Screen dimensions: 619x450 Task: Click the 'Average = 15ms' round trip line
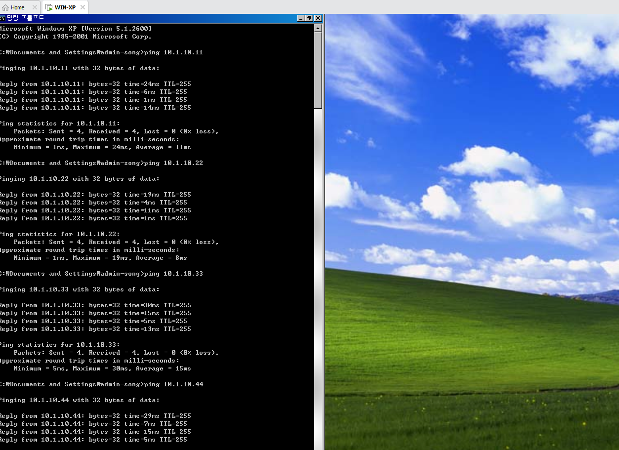click(x=102, y=368)
